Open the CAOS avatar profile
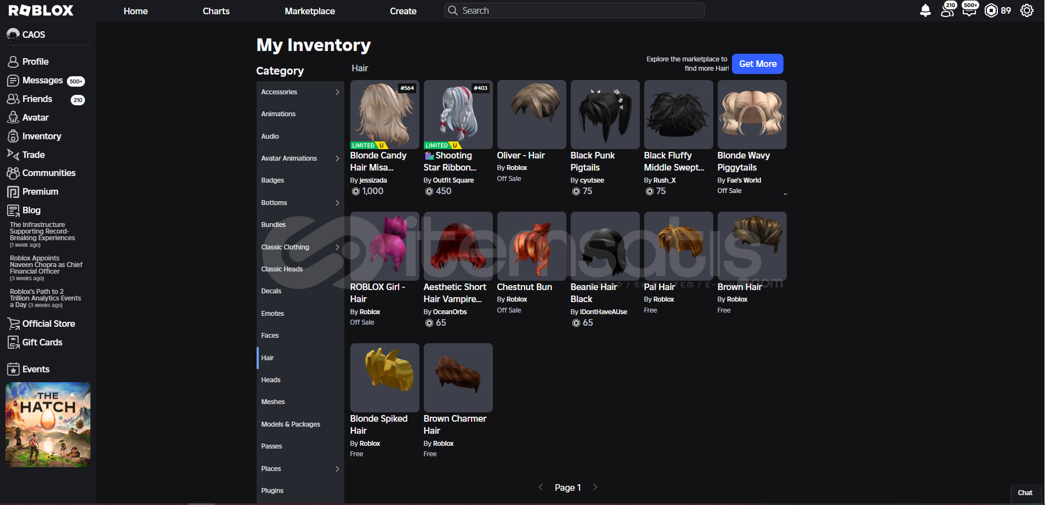Image resolution: width=1045 pixels, height=505 pixels. click(x=13, y=35)
